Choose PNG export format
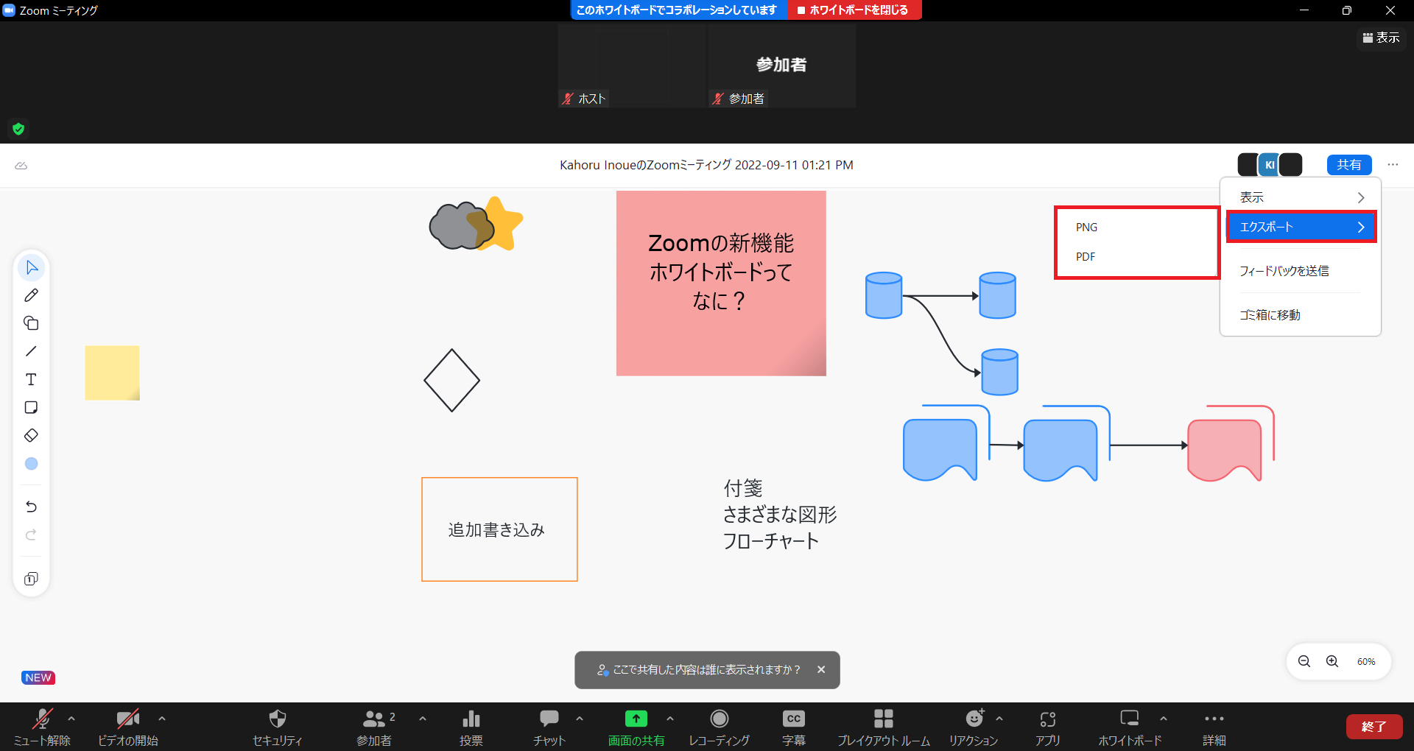Image resolution: width=1414 pixels, height=751 pixels. [x=1086, y=228]
